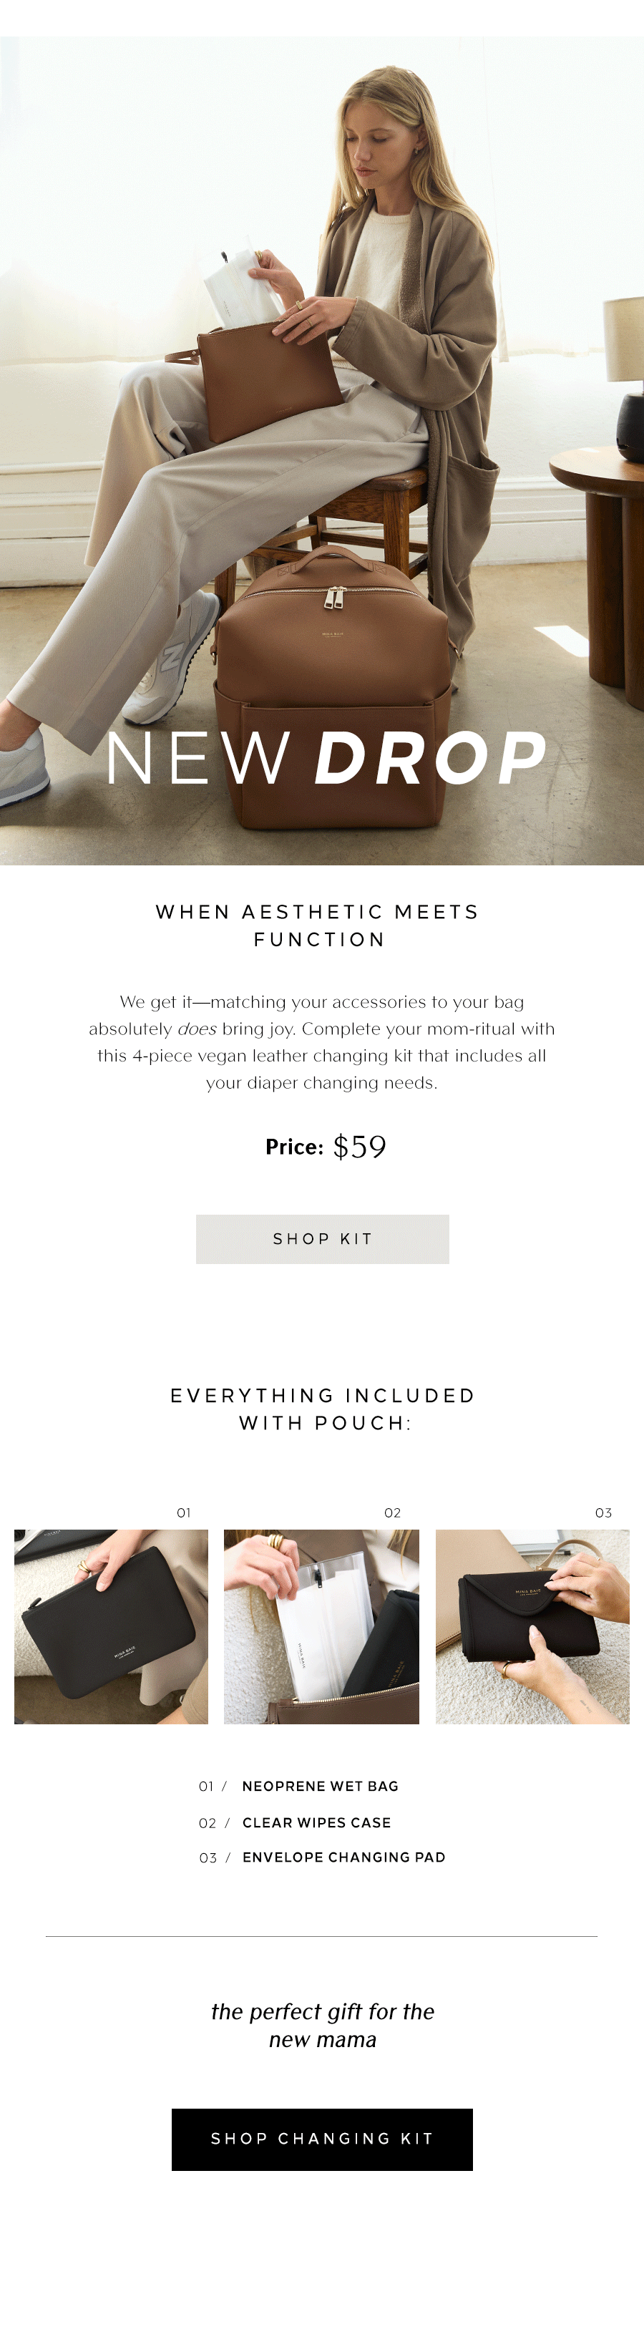Open the clear wipes case photo
The height and width of the screenshot is (2337, 644).
click(321, 1626)
